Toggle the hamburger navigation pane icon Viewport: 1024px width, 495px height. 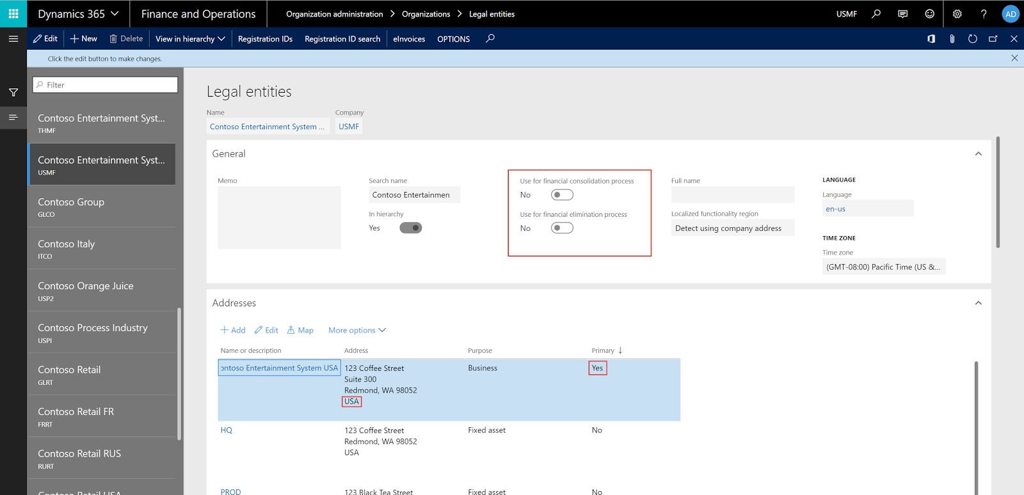13,38
